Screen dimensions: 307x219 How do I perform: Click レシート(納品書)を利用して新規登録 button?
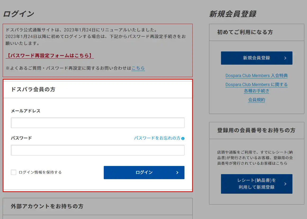[x=256, y=184]
